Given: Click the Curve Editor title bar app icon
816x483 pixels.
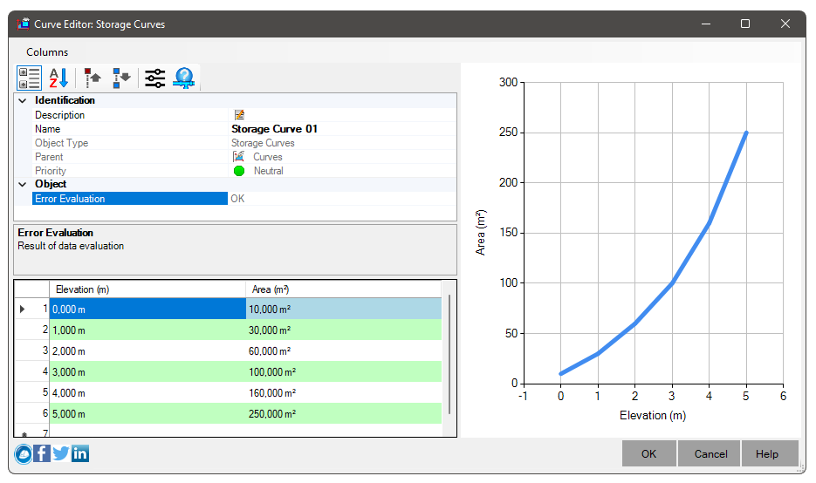Looking at the screenshot, I should click(x=23, y=24).
